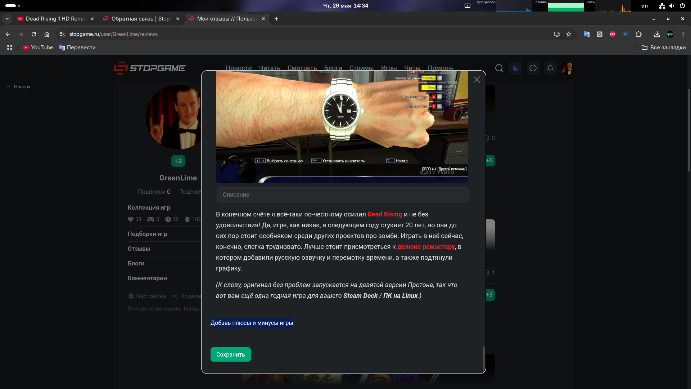Close the Обратная связь browser tab
Viewport: 691px width, 389px height.
[178, 19]
